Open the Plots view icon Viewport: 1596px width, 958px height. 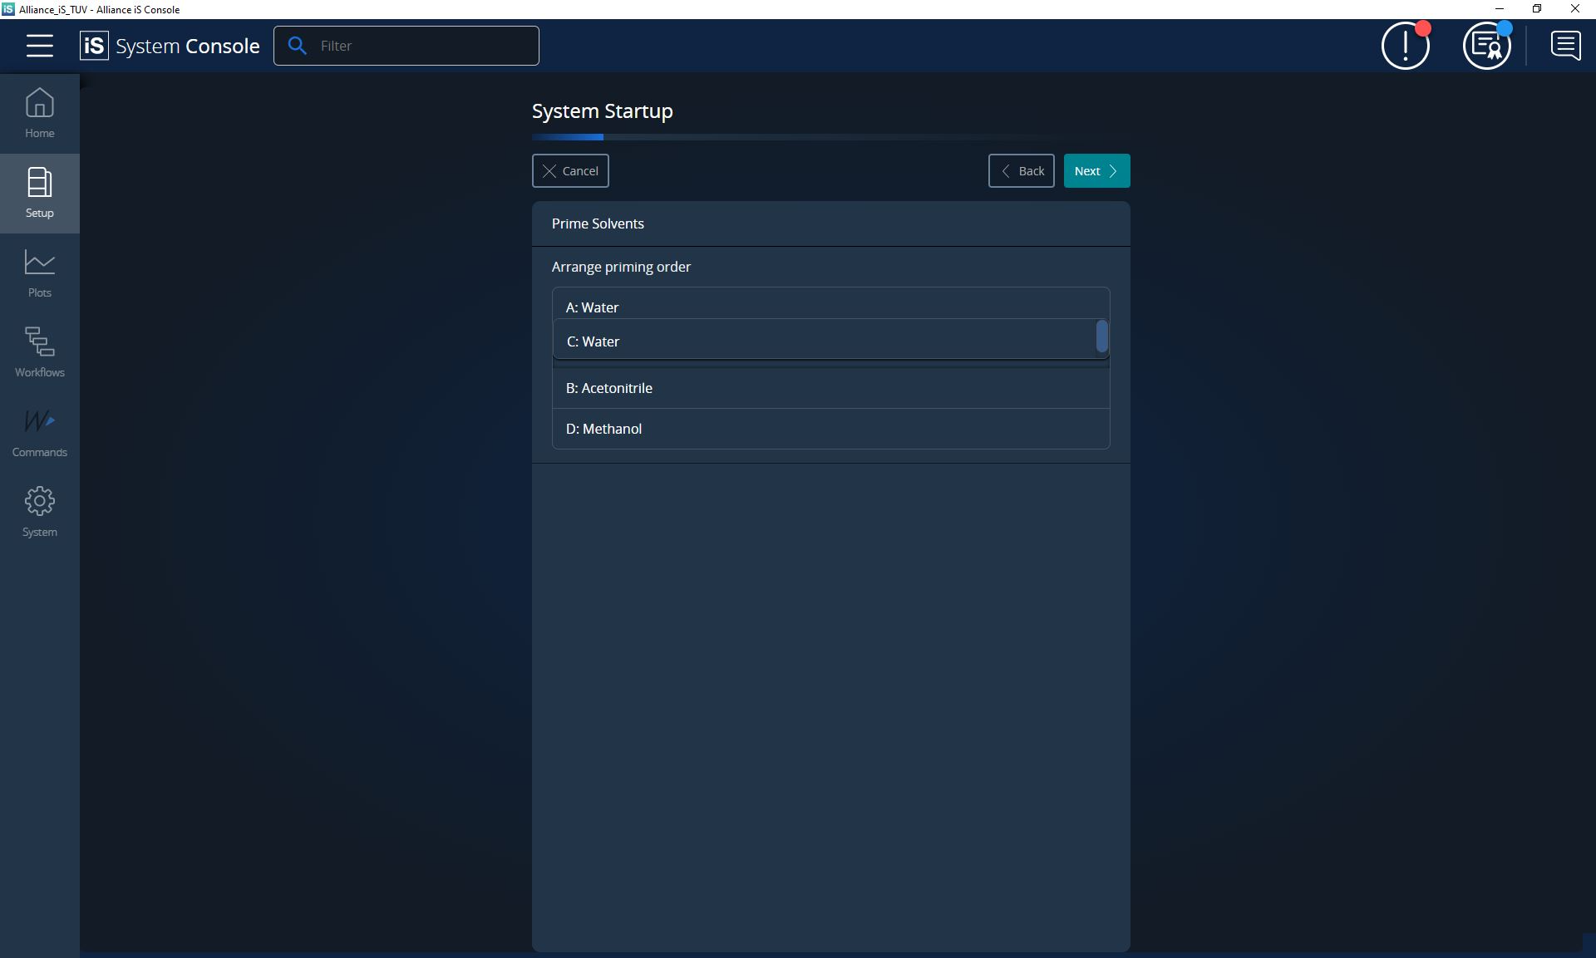[x=39, y=273]
